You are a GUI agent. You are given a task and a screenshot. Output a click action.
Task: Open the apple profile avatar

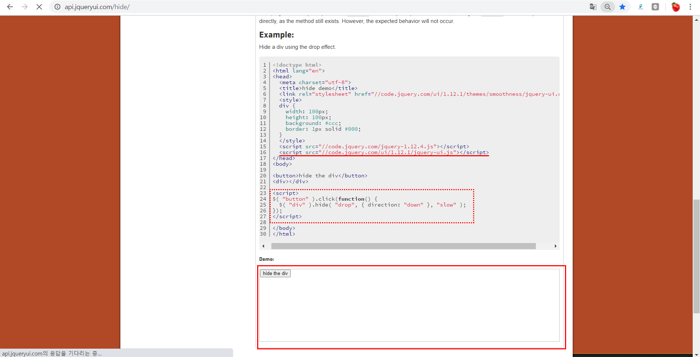point(676,7)
